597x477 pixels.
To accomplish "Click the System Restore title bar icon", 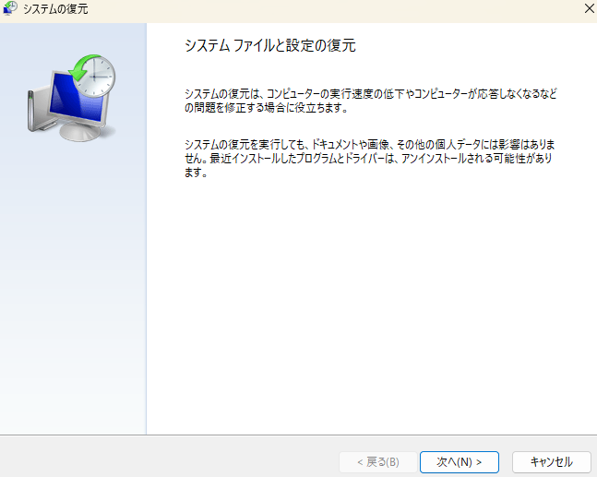I will pyautogui.click(x=10, y=8).
